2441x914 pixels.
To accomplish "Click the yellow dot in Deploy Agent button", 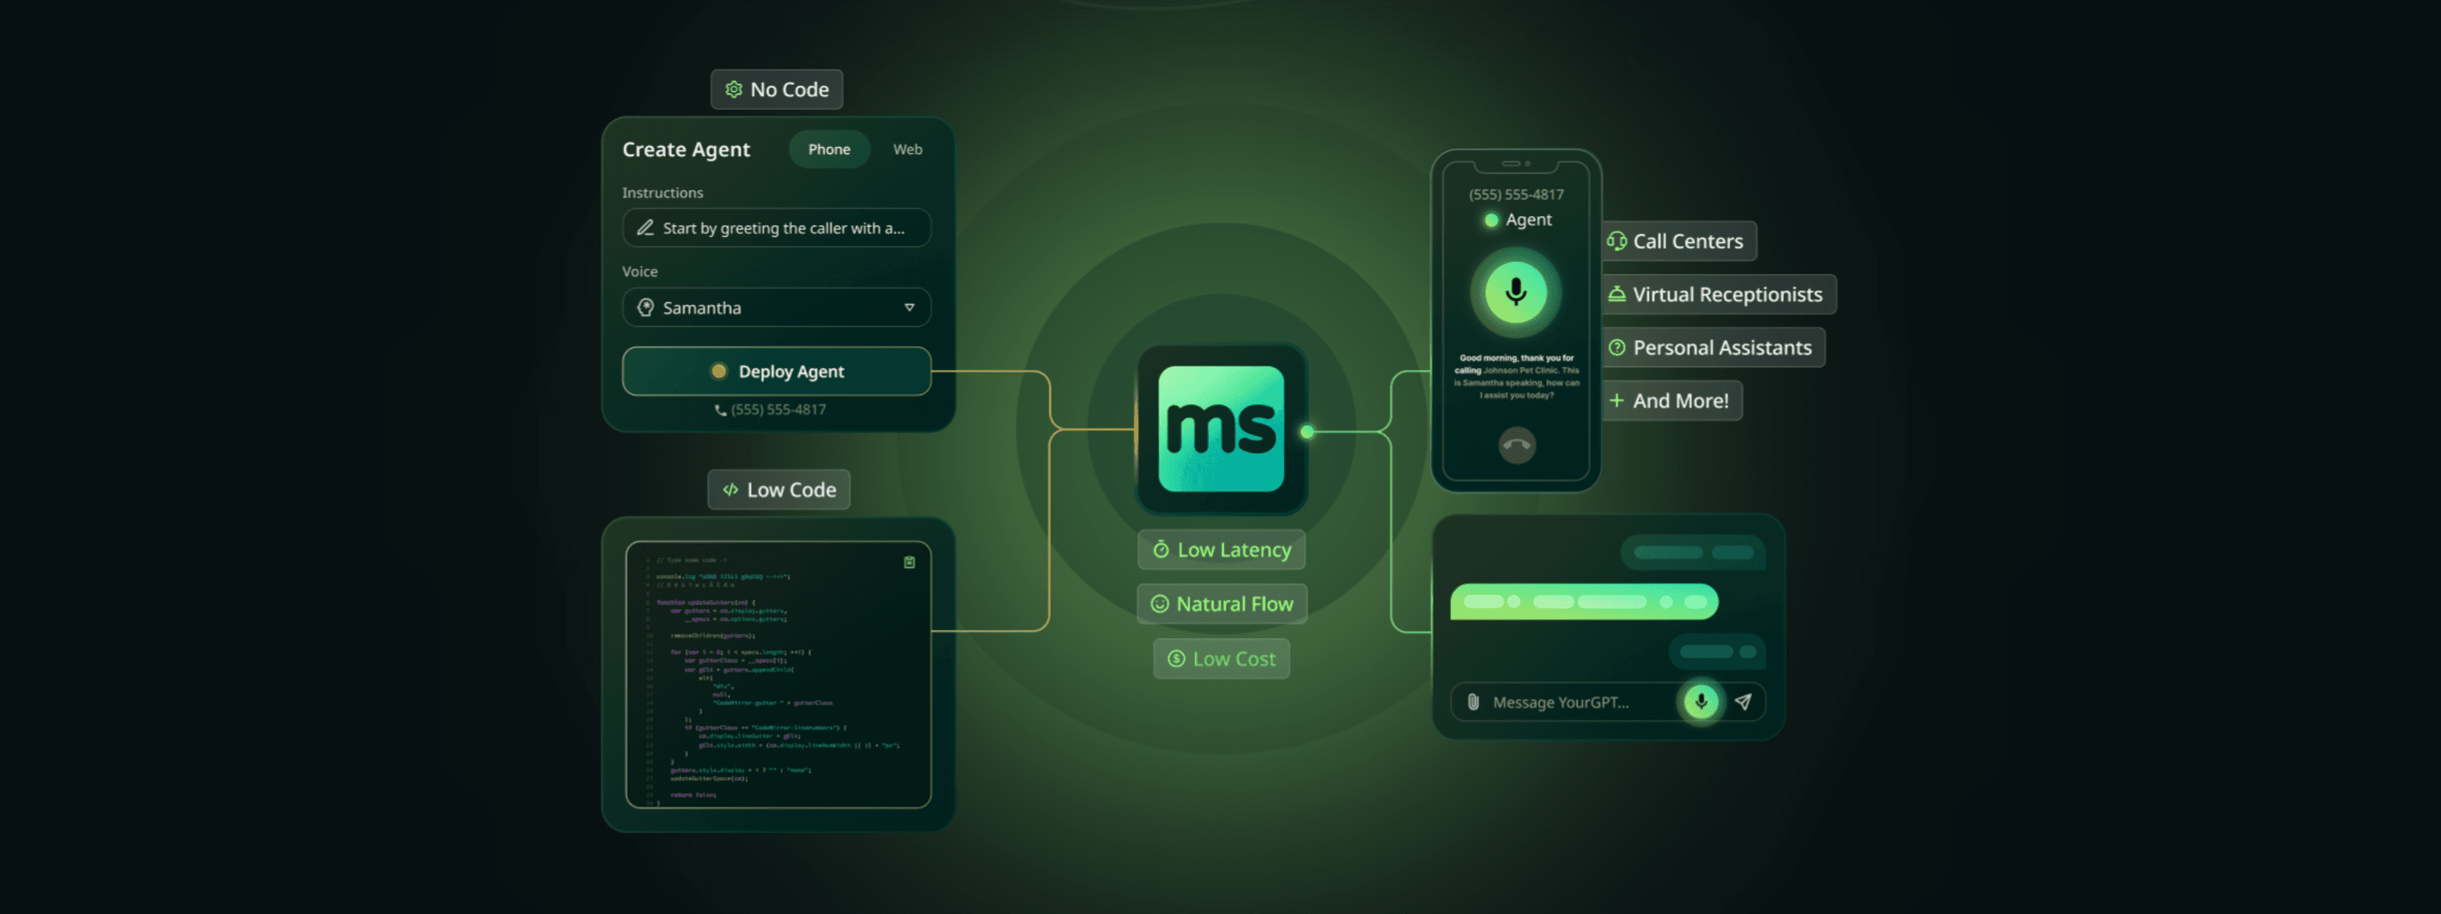I will point(718,371).
